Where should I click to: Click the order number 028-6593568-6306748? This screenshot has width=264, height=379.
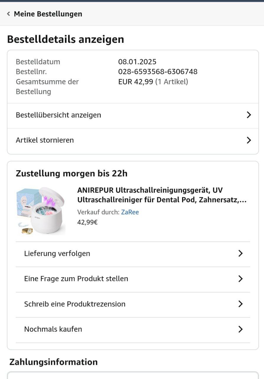point(158,72)
